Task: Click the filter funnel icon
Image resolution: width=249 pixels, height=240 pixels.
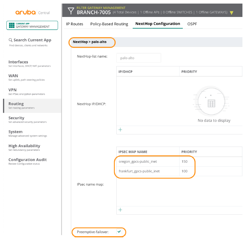Action: point(71,11)
